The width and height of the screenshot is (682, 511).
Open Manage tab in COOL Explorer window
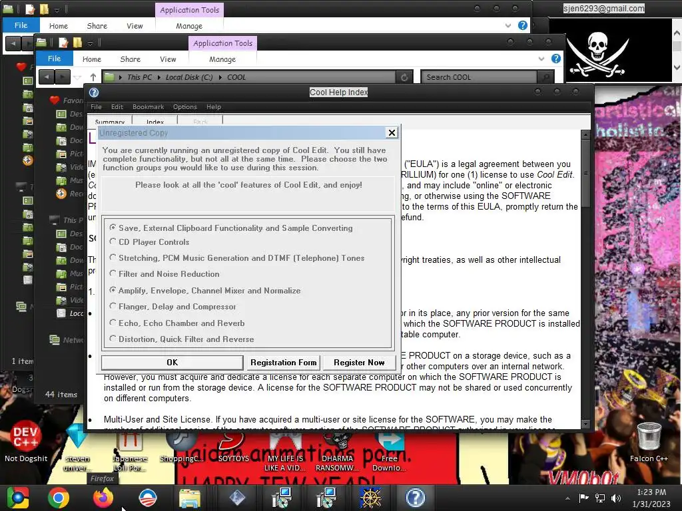[x=222, y=59]
